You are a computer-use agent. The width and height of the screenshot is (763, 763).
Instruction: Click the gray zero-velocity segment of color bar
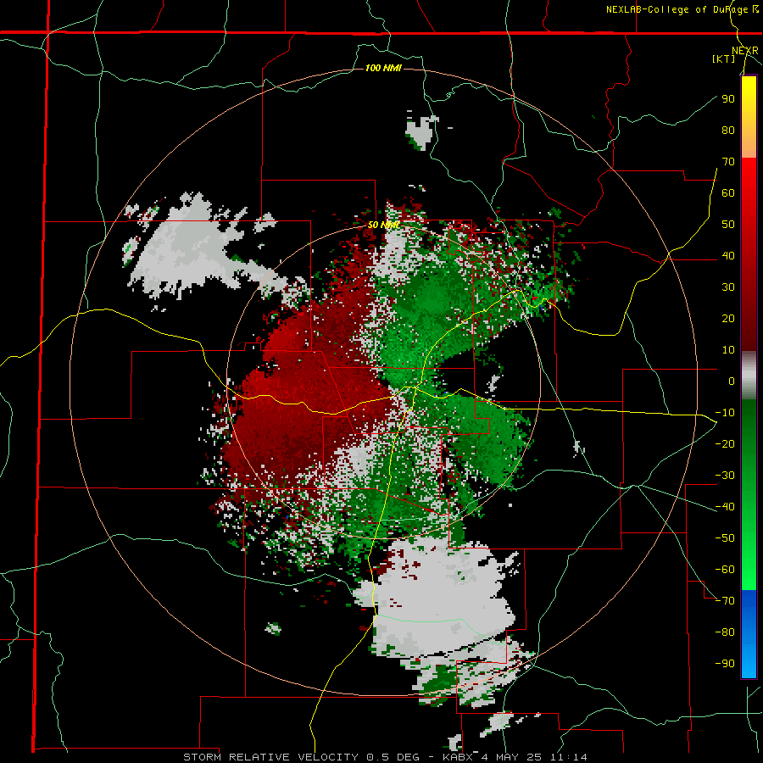pyautogui.click(x=749, y=376)
